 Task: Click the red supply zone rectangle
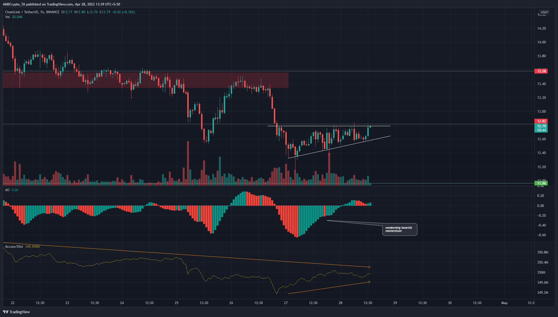click(x=146, y=80)
